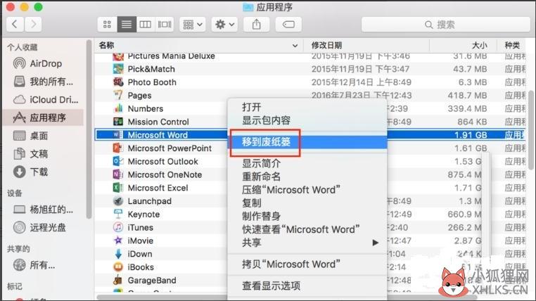
Task: Select the Microsoft OneNote app icon
Action: pyautogui.click(x=118, y=174)
